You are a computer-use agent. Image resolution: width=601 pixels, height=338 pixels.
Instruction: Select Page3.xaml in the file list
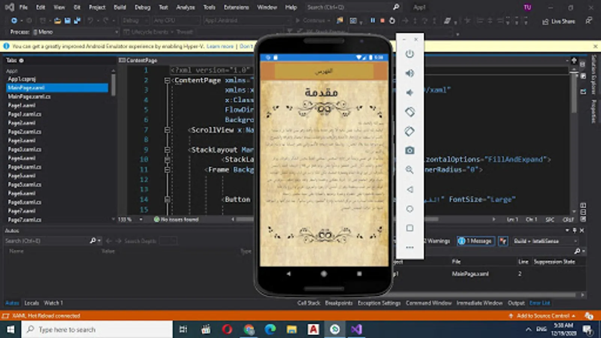coord(22,140)
